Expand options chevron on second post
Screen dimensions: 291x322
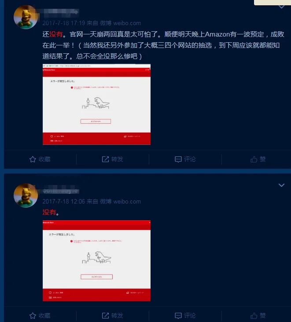(281, 185)
